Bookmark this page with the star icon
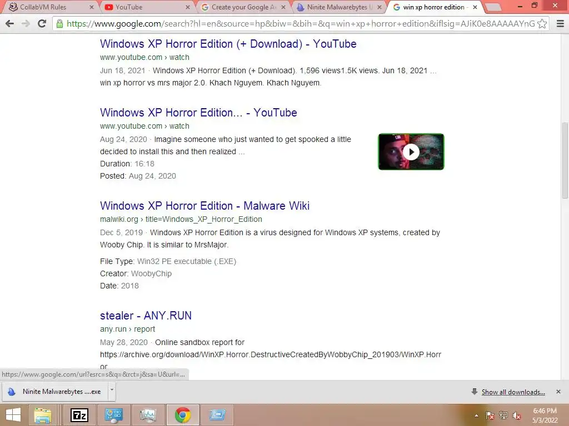 point(542,24)
